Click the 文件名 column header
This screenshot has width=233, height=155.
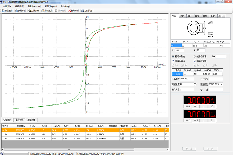9,126
